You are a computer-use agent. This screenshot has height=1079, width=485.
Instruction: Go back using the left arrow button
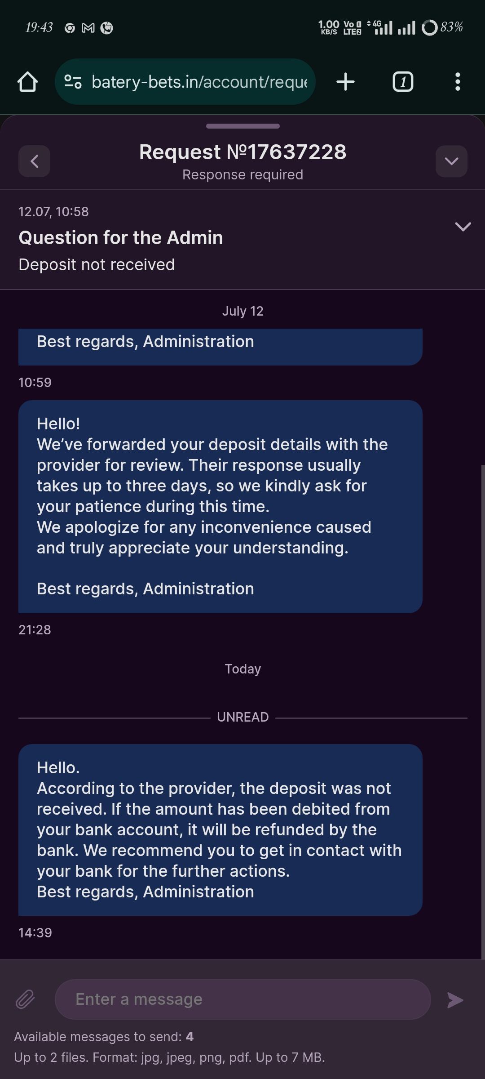34,161
